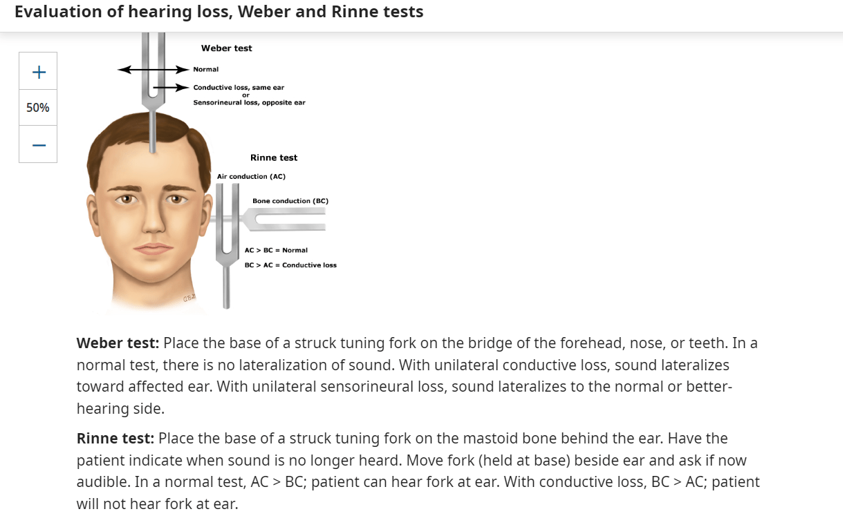Viewport: 843px width, 516px height.
Task: Click the bold Weber test: paragraph heading
Action: tap(118, 343)
